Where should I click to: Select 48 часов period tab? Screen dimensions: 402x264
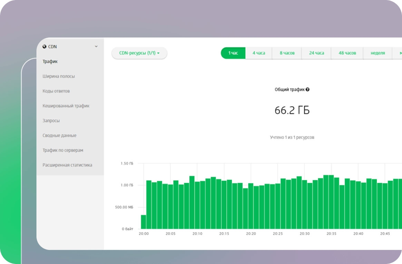347,53
